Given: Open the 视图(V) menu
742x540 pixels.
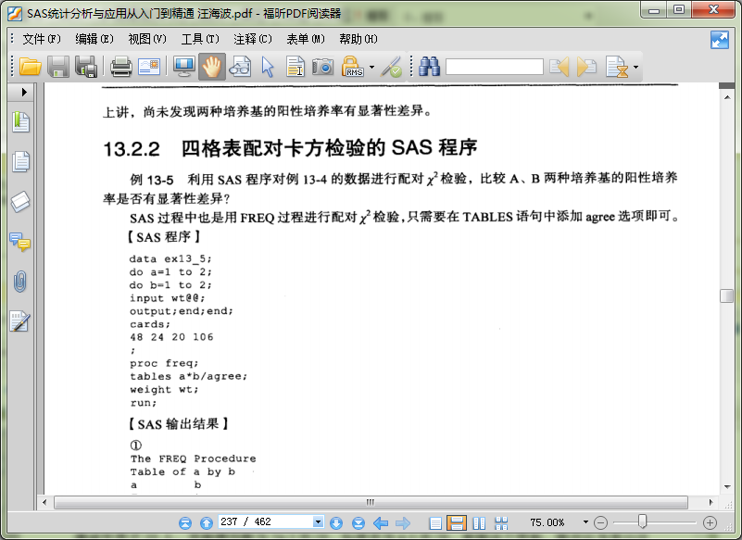Looking at the screenshot, I should [x=147, y=39].
